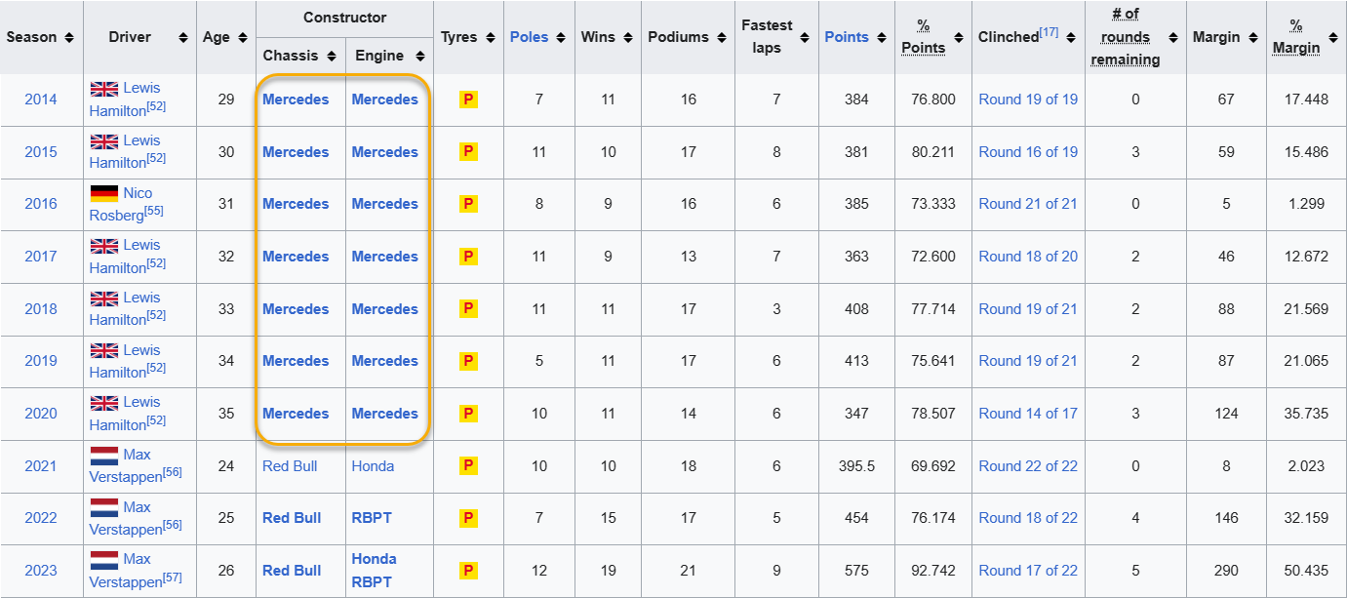The image size is (1347, 598).
Task: Open the 2017 season link
Action: (41, 257)
